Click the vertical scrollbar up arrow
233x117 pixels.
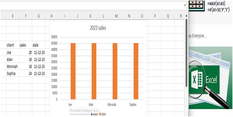pyautogui.click(x=186, y=16)
